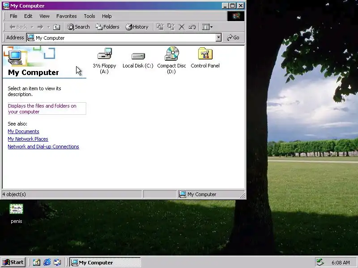
Task: Show the Folders pane
Action: tap(107, 27)
